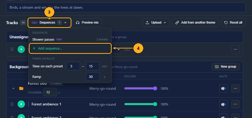This screenshot has height=118, width=252.
Task: Click Forest bed Merry-go-round mode text
Action: click(x=103, y=89)
